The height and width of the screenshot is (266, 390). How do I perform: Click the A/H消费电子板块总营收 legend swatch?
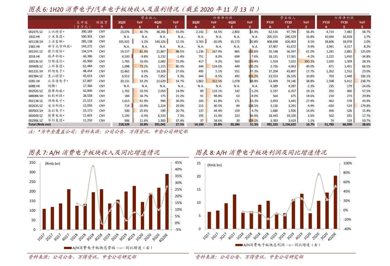(68, 248)
